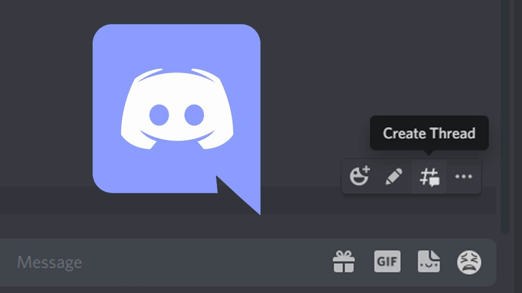This screenshot has height=293, width=522.
Task: Create a thread using hashtag bubble icon
Action: coord(429,177)
